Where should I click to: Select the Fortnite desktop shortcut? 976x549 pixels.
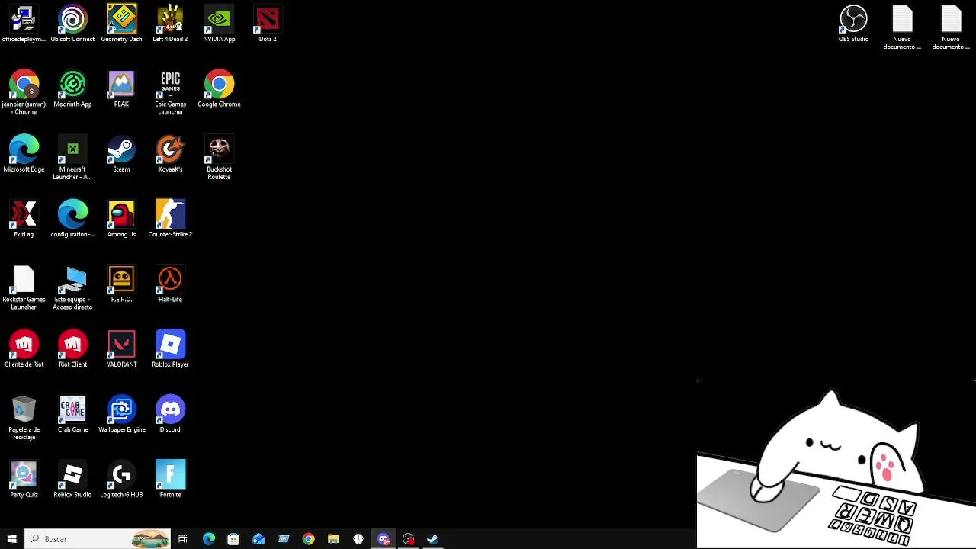click(x=170, y=479)
